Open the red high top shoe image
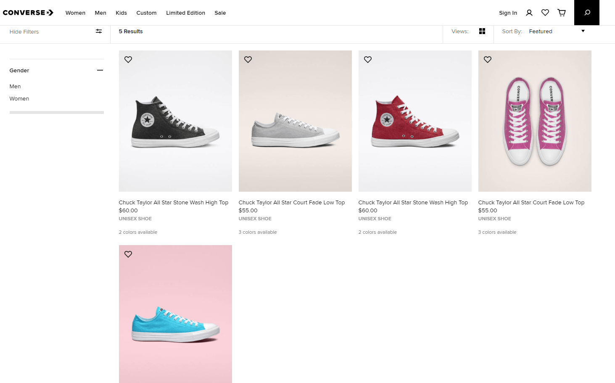This screenshot has height=383, width=615. pos(415,121)
